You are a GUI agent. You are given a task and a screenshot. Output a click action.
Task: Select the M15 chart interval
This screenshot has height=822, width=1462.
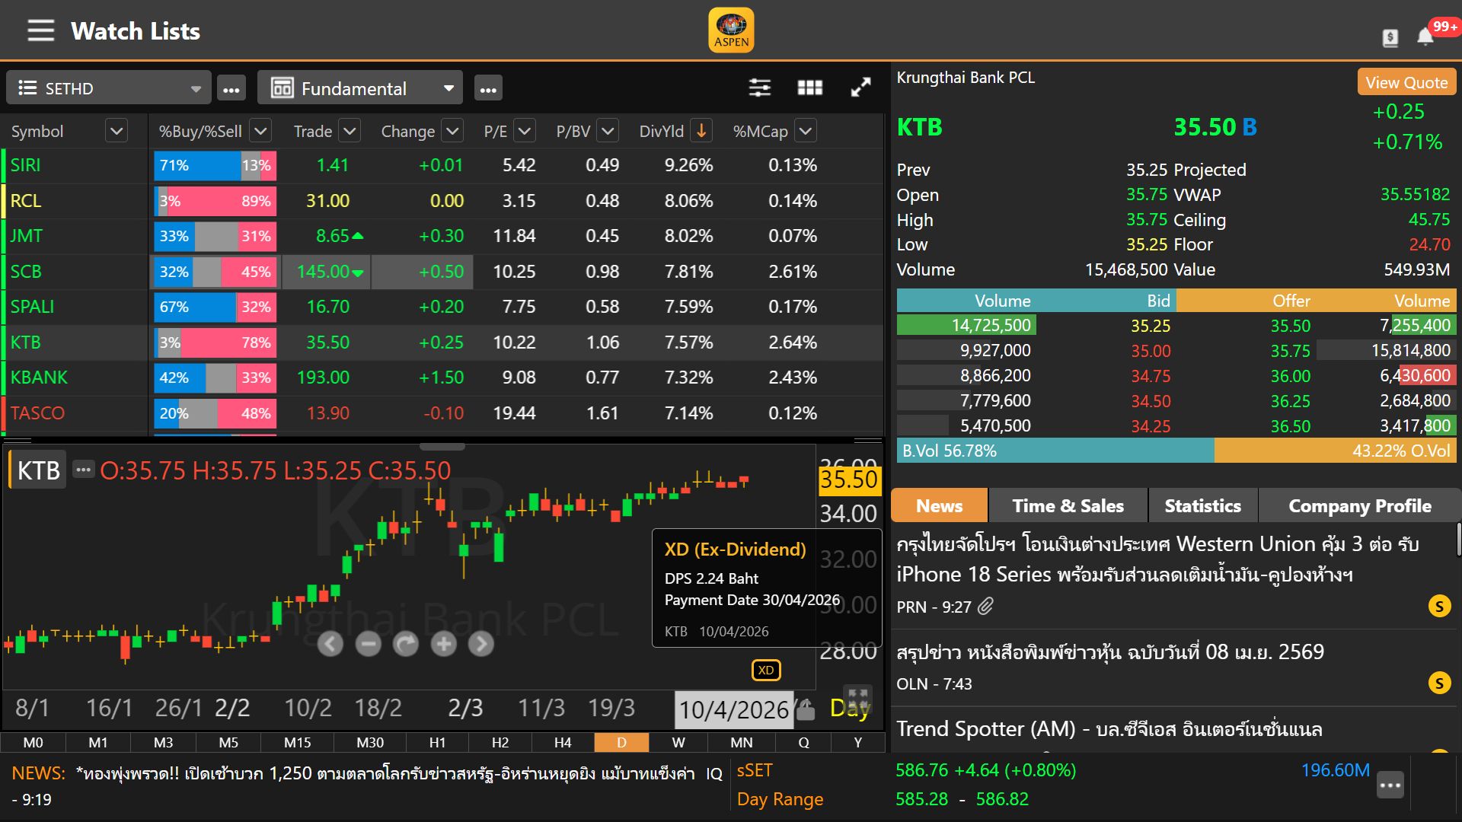tap(297, 743)
